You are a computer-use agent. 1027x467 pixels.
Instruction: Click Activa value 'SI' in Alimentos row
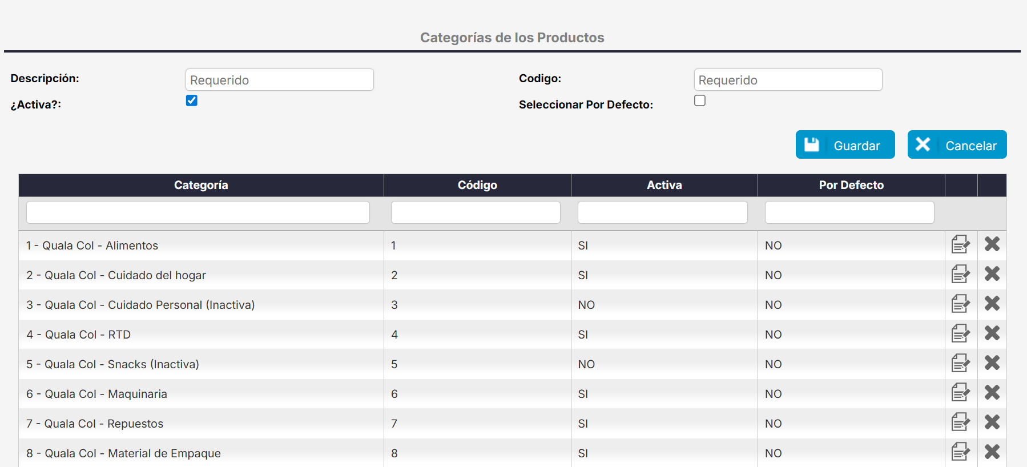pos(583,245)
